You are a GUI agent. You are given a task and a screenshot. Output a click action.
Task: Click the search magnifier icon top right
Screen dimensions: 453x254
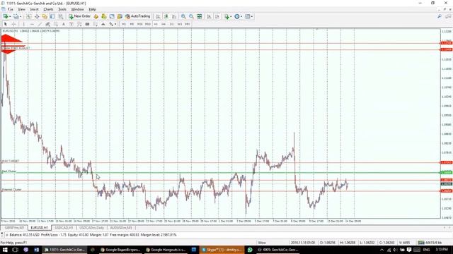(440, 16)
